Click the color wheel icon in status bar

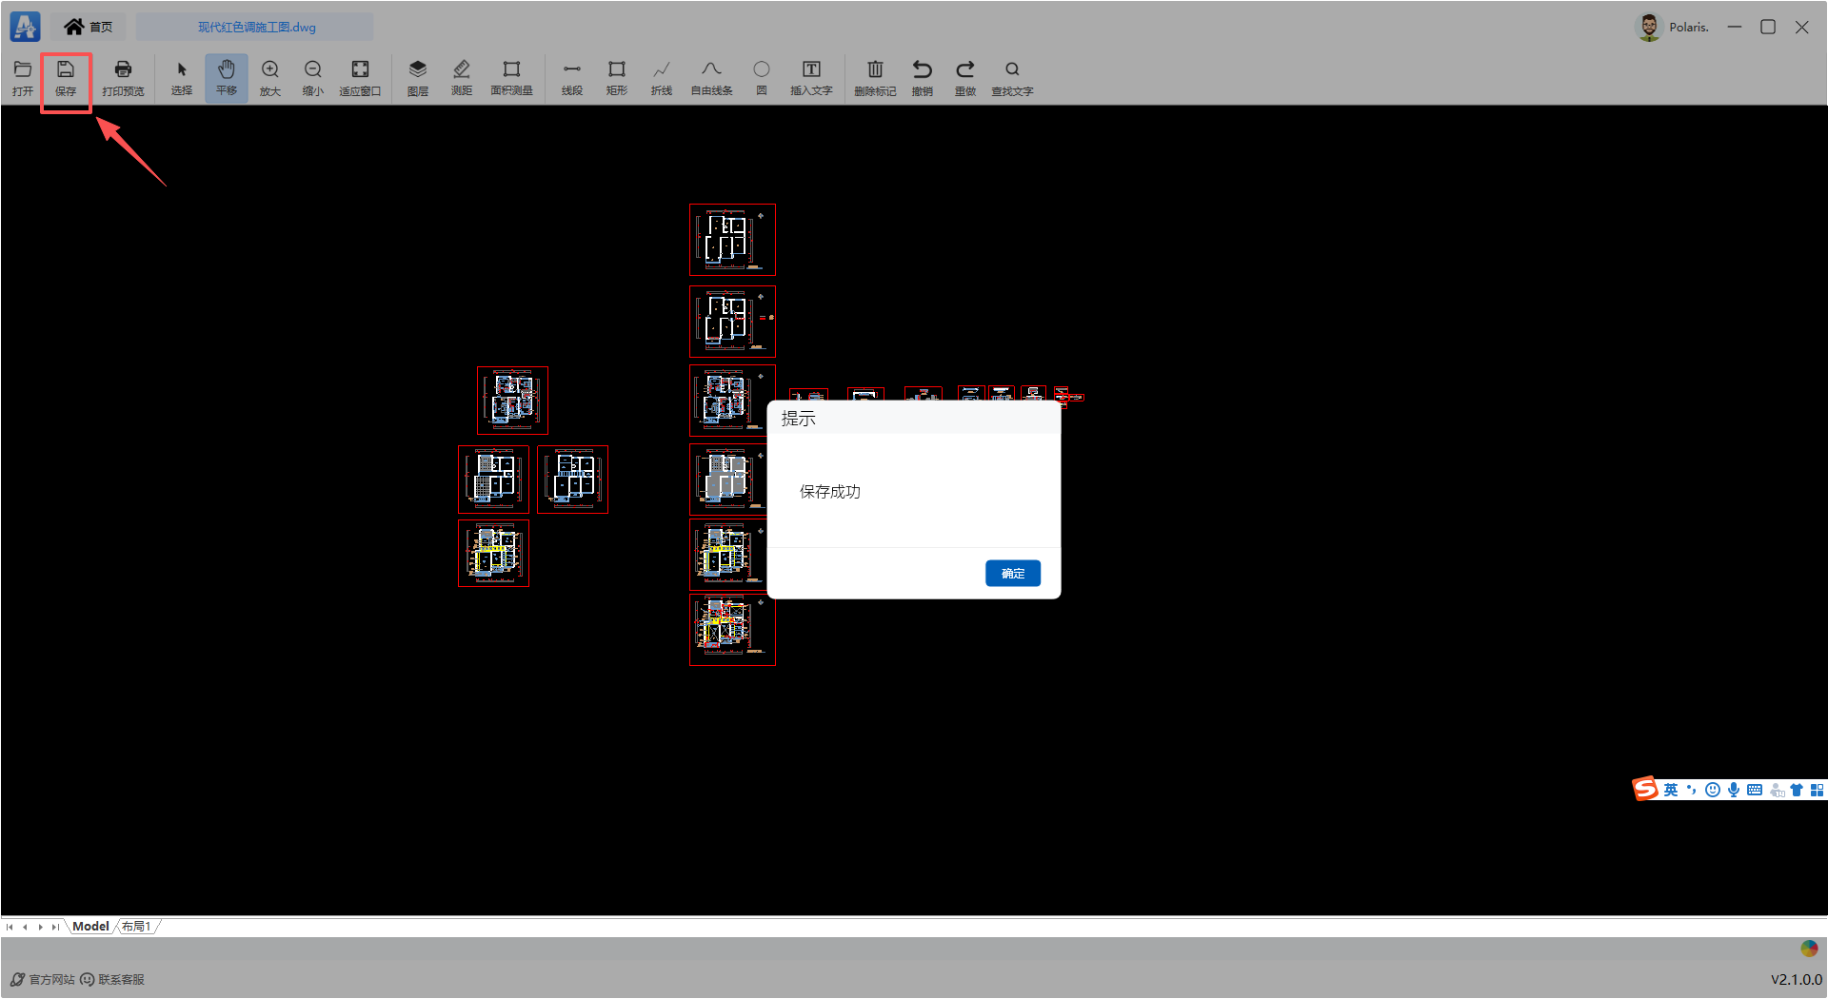tap(1809, 948)
